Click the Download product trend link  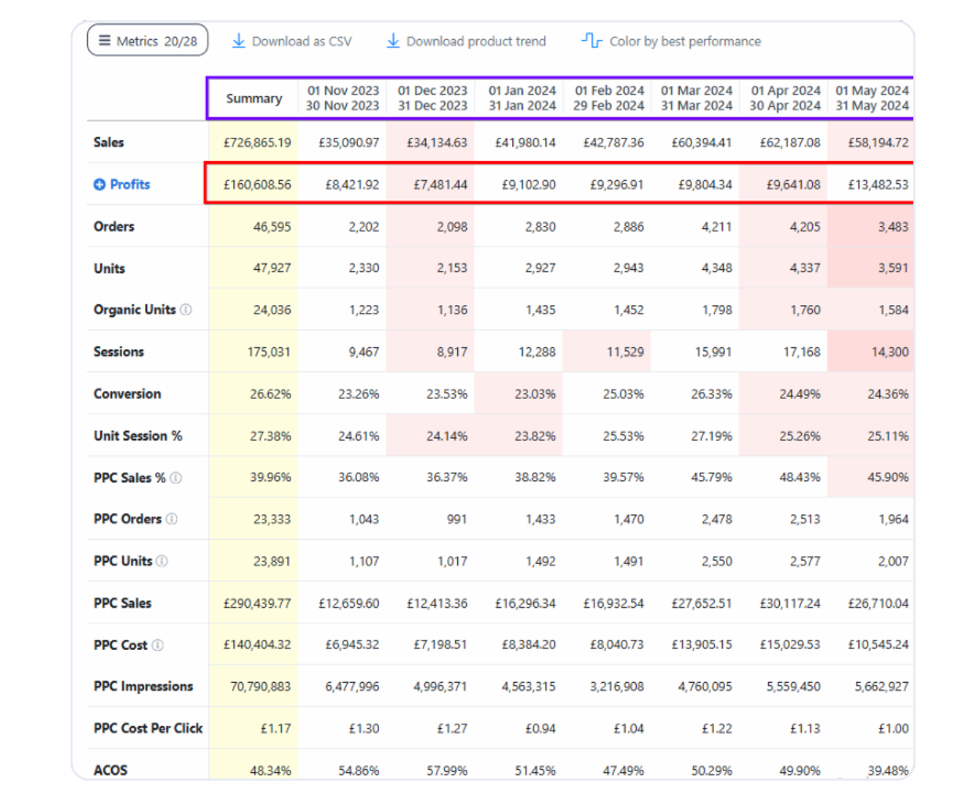476,41
